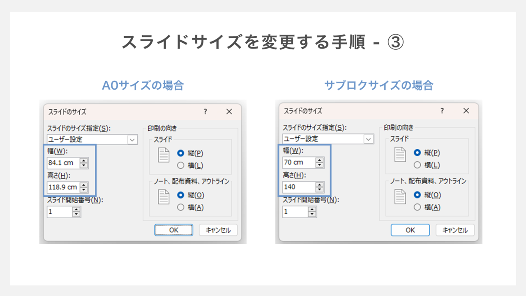Click OK in the サブロクサイズ dialog
Screen dimensions: 526x296
[410, 230]
